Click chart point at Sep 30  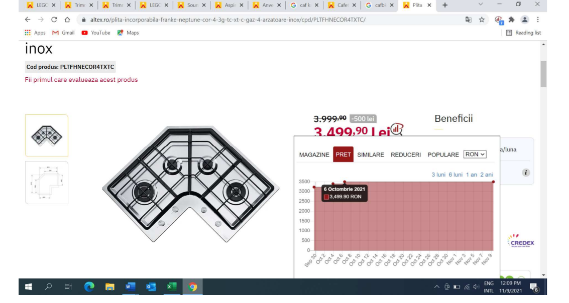point(314,187)
